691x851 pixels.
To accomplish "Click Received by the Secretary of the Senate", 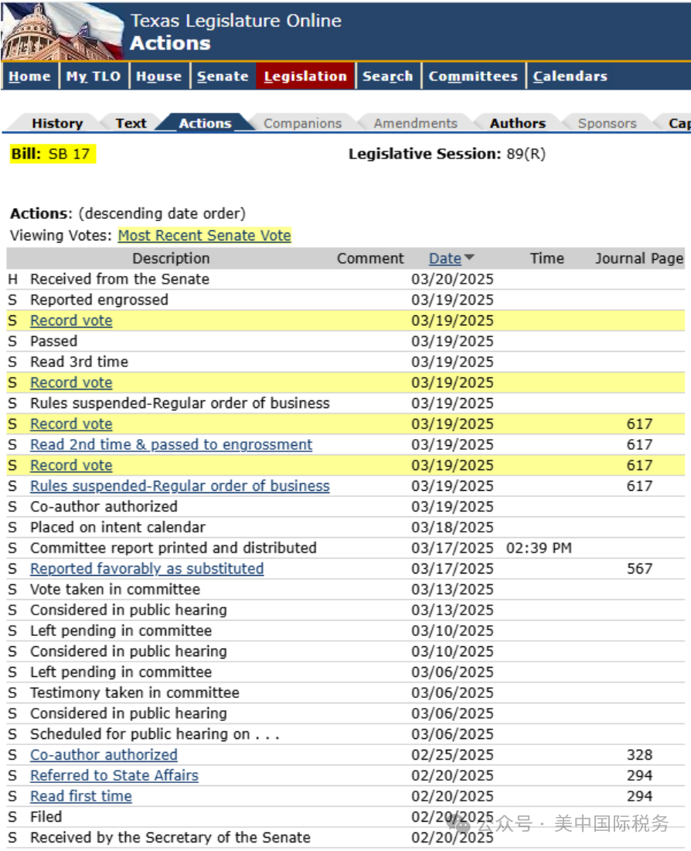I will (171, 837).
